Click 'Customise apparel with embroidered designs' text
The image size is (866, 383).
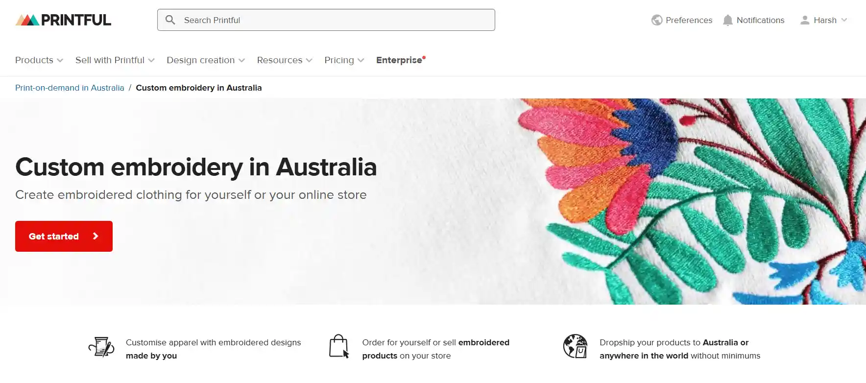point(214,342)
